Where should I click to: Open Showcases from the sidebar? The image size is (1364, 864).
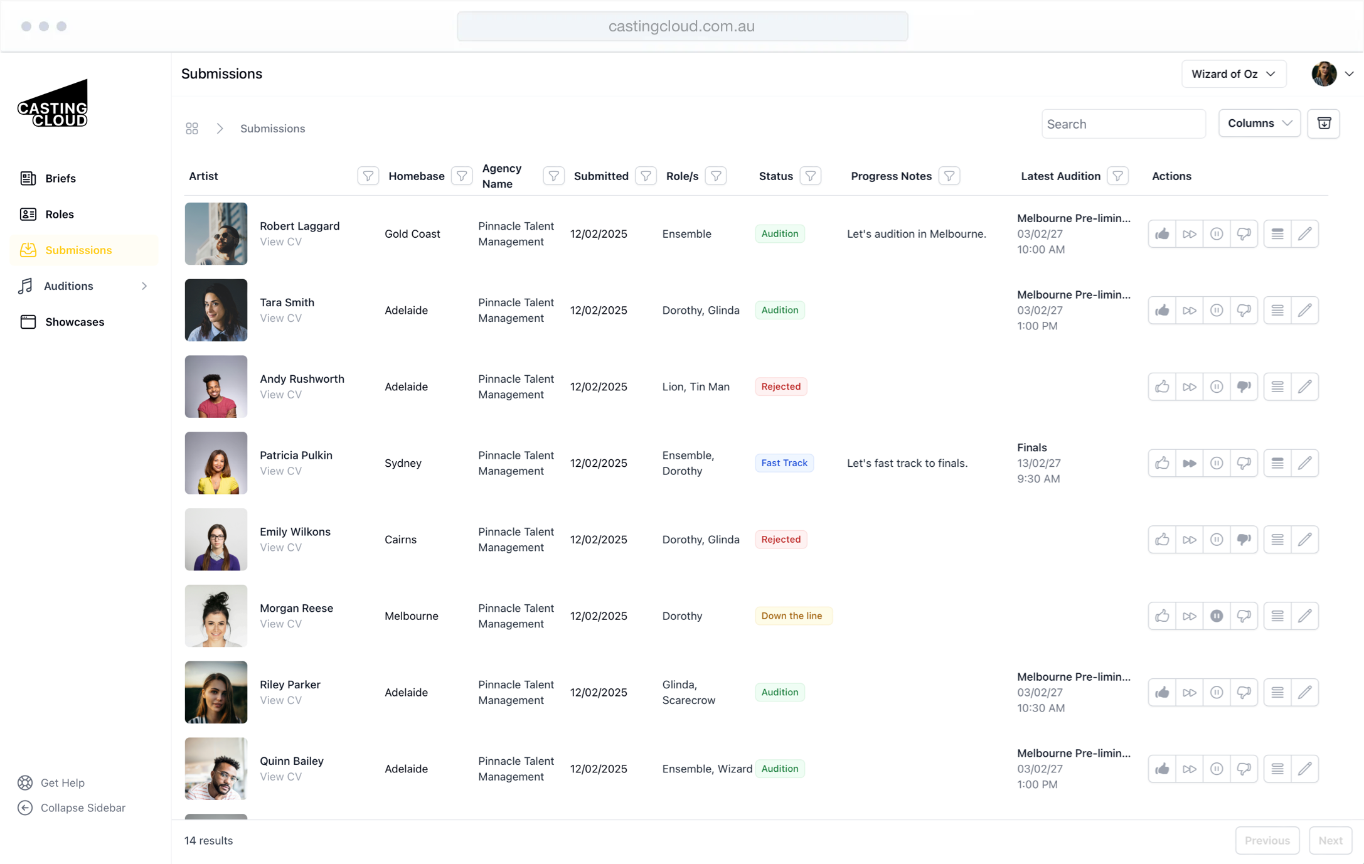[x=75, y=322]
